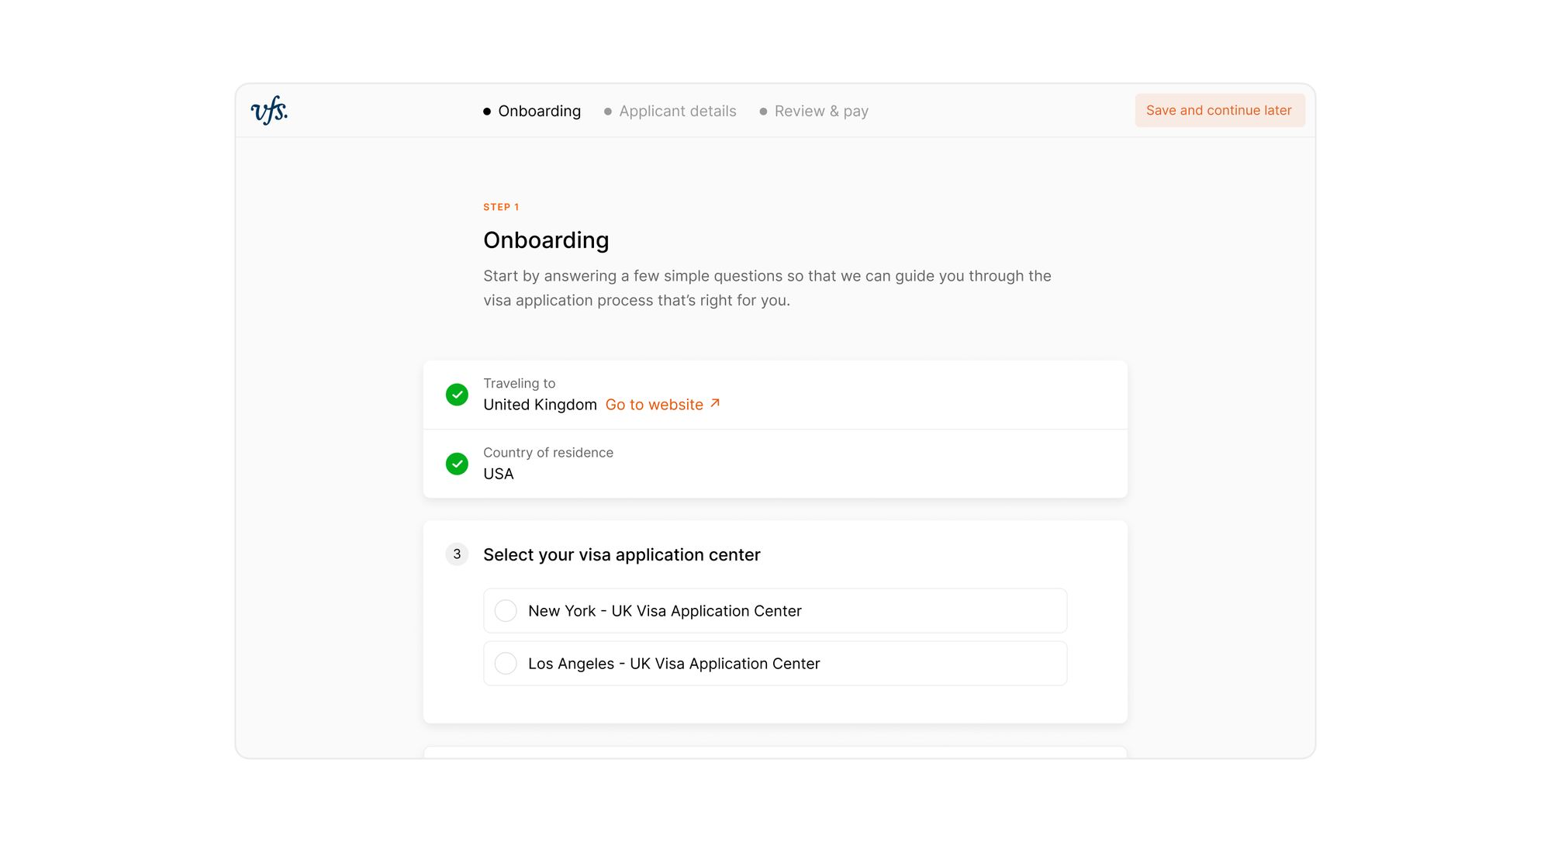Select Los Angeles - UK Visa Application Center
This screenshot has width=1551, height=842.
tap(775, 664)
